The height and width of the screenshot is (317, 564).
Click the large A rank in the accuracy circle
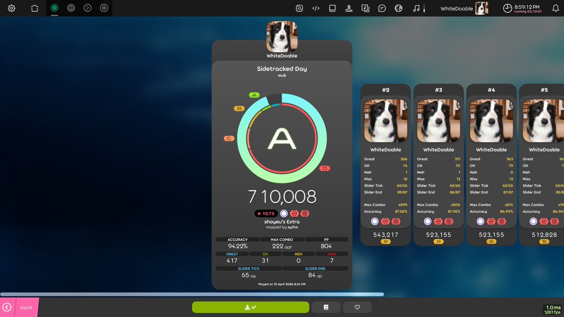click(x=282, y=139)
